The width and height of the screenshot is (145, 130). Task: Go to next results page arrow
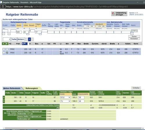pyautogui.click(x=32, y=39)
